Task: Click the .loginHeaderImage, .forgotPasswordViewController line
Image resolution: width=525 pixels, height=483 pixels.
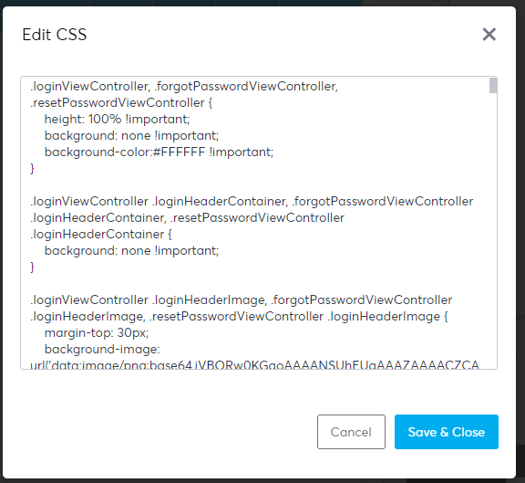Action: pyautogui.click(x=241, y=299)
